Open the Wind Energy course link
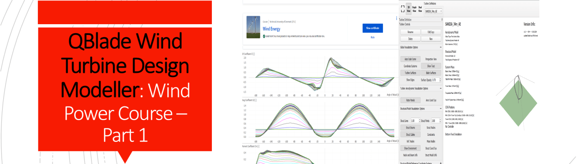 [x=272, y=29]
